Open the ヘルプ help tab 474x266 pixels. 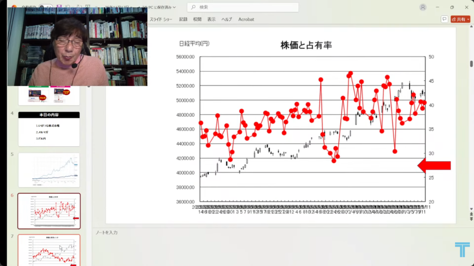[226, 19]
